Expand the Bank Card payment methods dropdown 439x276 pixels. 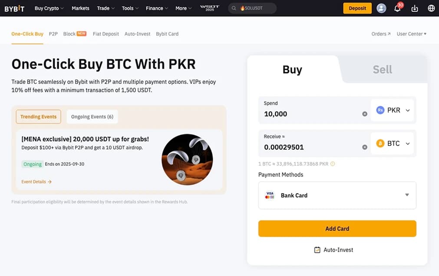tap(406, 195)
